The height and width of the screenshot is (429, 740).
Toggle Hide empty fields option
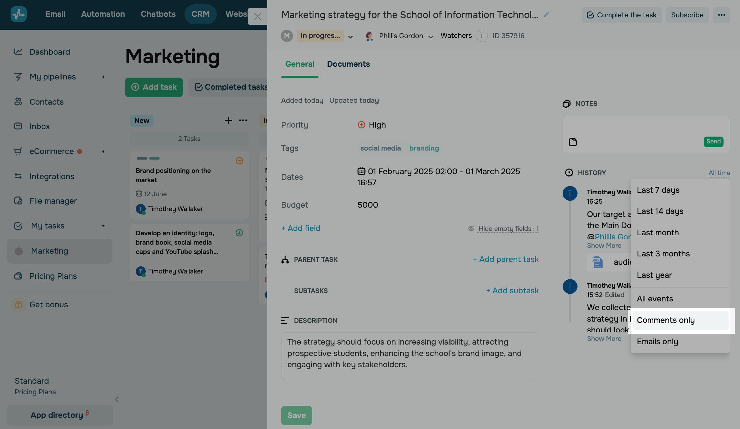pyautogui.click(x=508, y=229)
